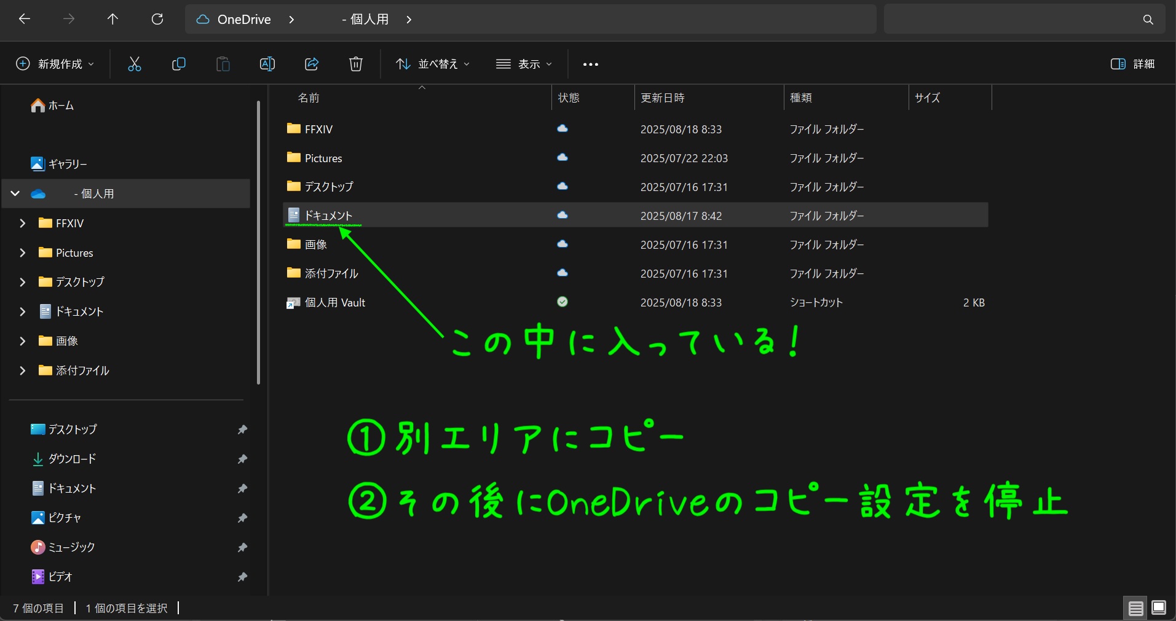Viewport: 1176px width, 621px height.
Task: Switch to details list view icon
Action: click(1135, 608)
